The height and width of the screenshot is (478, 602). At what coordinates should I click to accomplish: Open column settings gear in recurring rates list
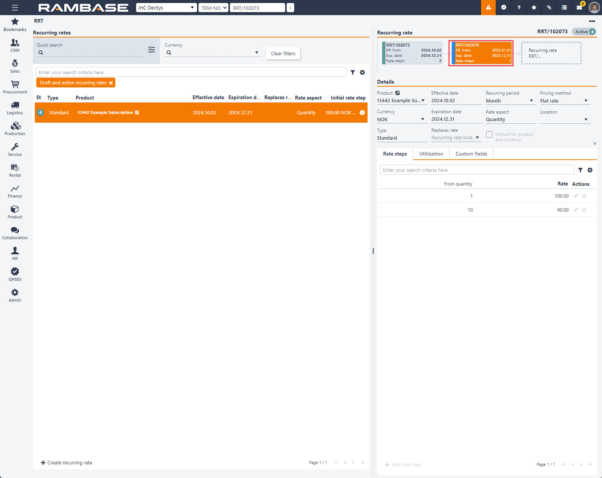coord(362,72)
